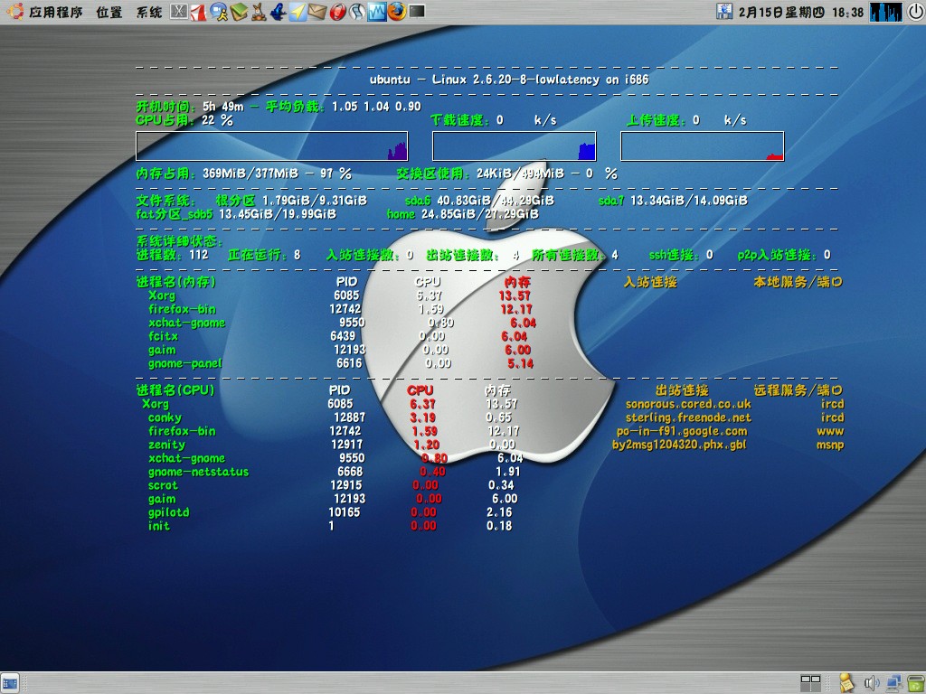The height and width of the screenshot is (694, 926).
Task: Click the '进程名(CPU)' column heading
Action: click(x=175, y=390)
